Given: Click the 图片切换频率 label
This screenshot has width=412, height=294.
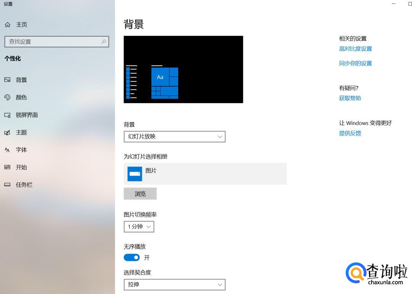Looking at the screenshot, I should coord(140,215).
